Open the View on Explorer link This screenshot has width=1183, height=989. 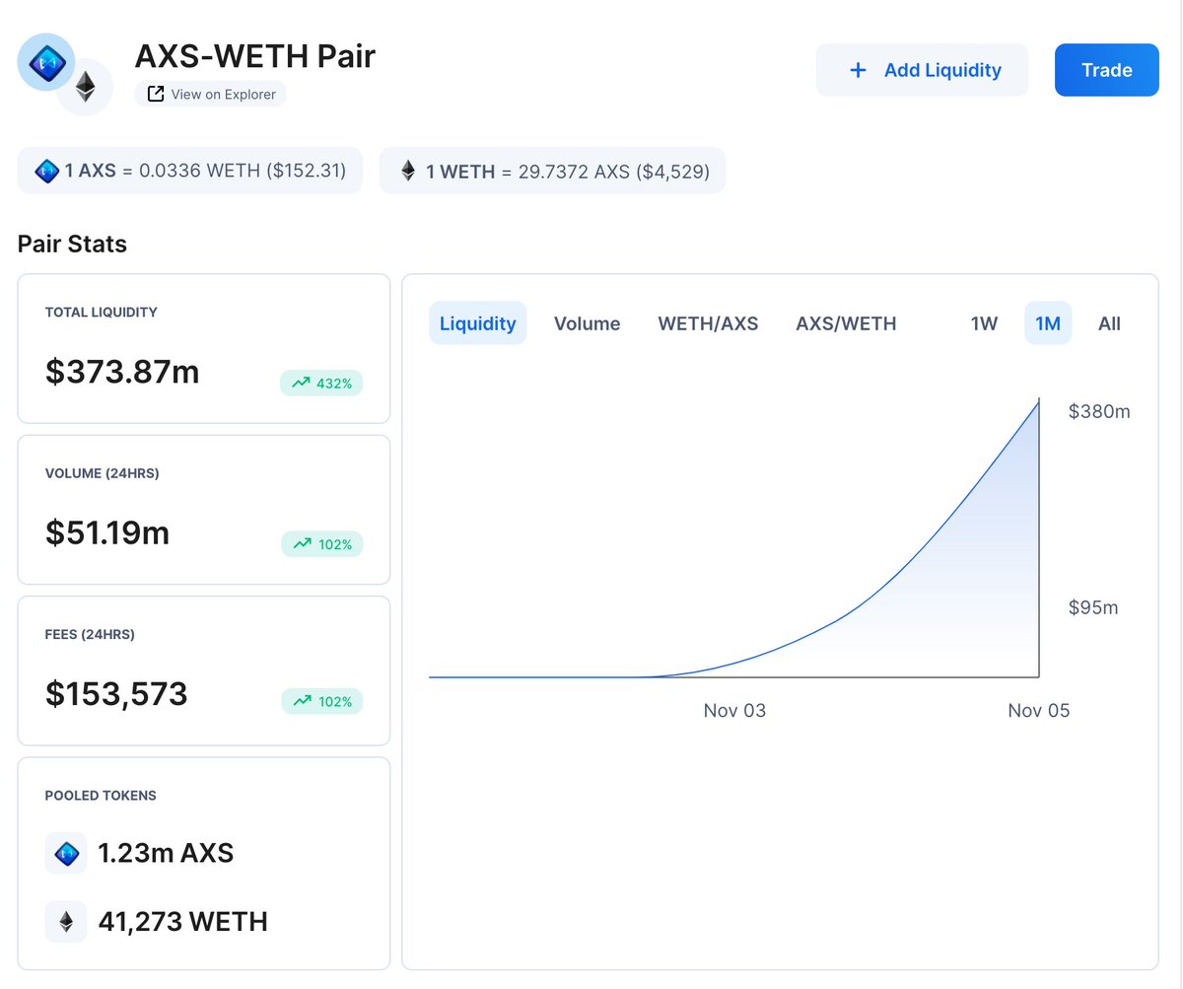(x=211, y=94)
